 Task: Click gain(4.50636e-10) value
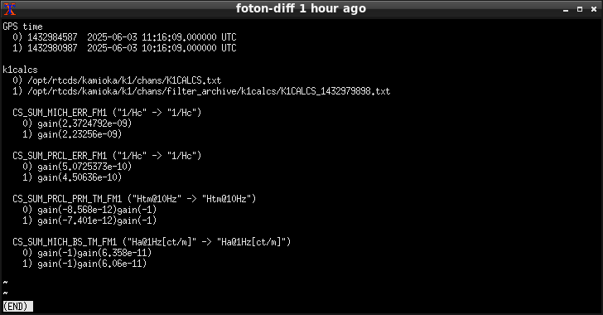tap(80, 177)
